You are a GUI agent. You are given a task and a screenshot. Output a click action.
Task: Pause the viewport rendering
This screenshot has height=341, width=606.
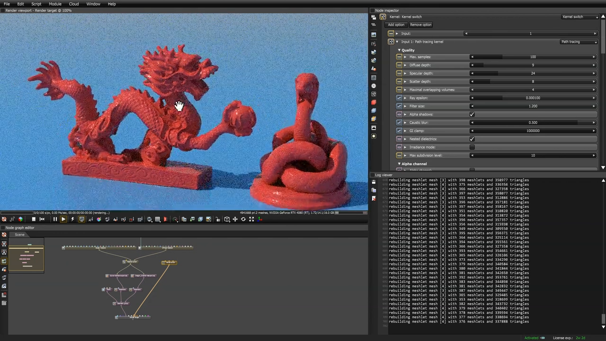click(55, 219)
